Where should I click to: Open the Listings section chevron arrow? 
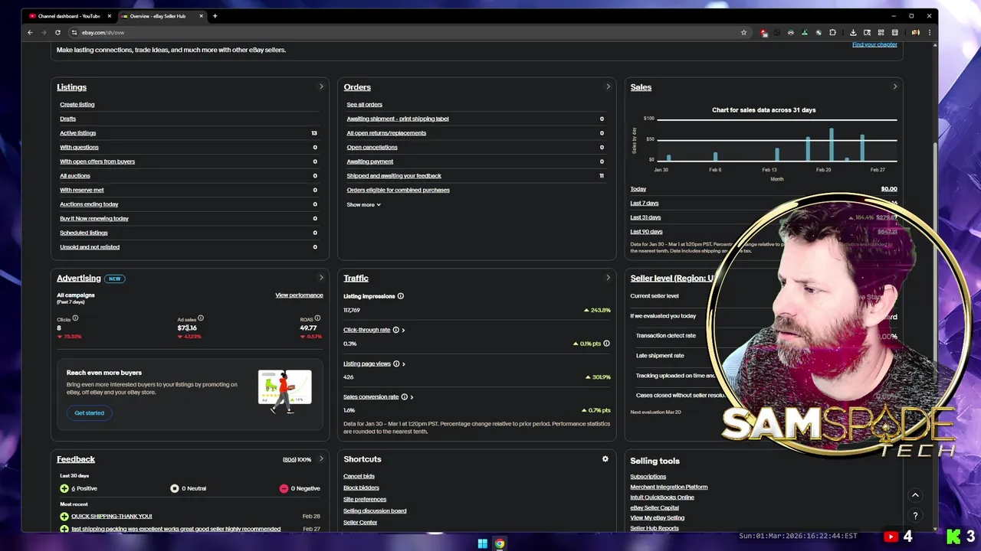[321, 86]
